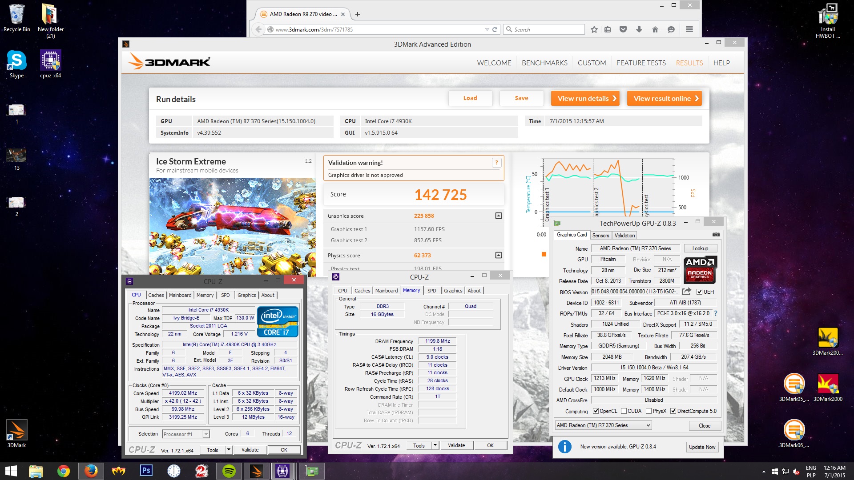Open the Recycle Bin desktop icon

tap(17, 18)
